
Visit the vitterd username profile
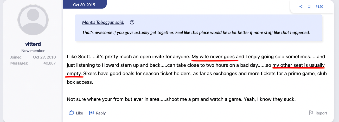[33, 44]
